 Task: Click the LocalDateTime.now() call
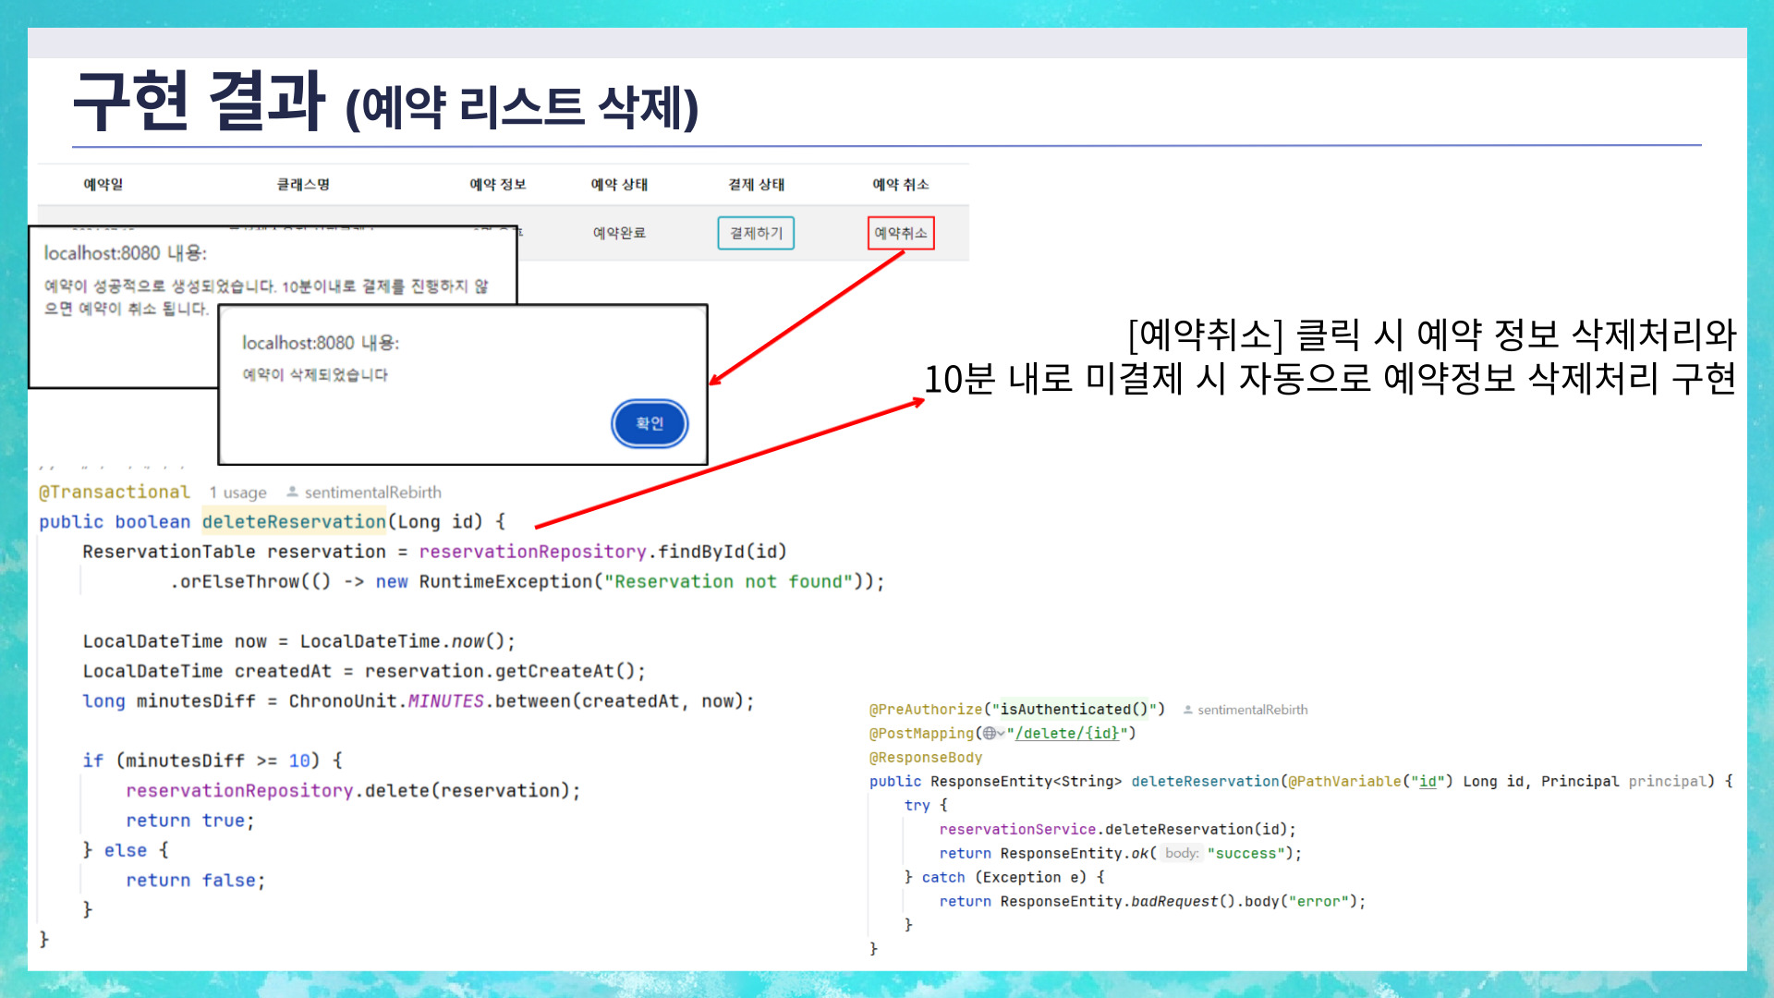pyautogui.click(x=407, y=641)
